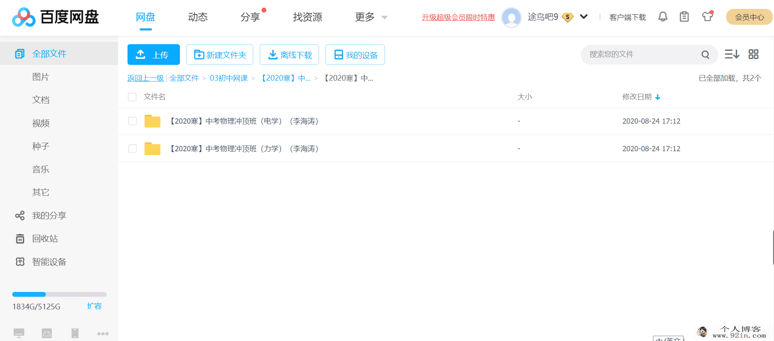This screenshot has width=774, height=341.
Task: Open the notification bell icon
Action: point(663,17)
